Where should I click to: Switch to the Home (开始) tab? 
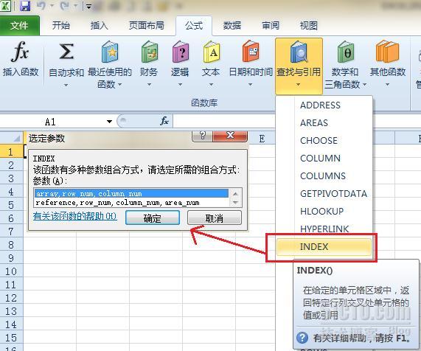(61, 26)
